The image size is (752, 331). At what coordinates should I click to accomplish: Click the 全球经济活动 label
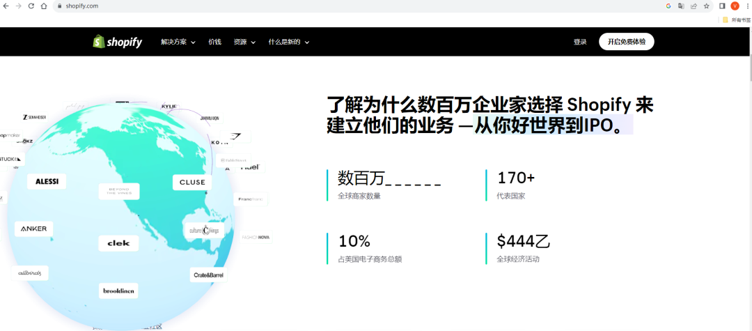pos(519,259)
